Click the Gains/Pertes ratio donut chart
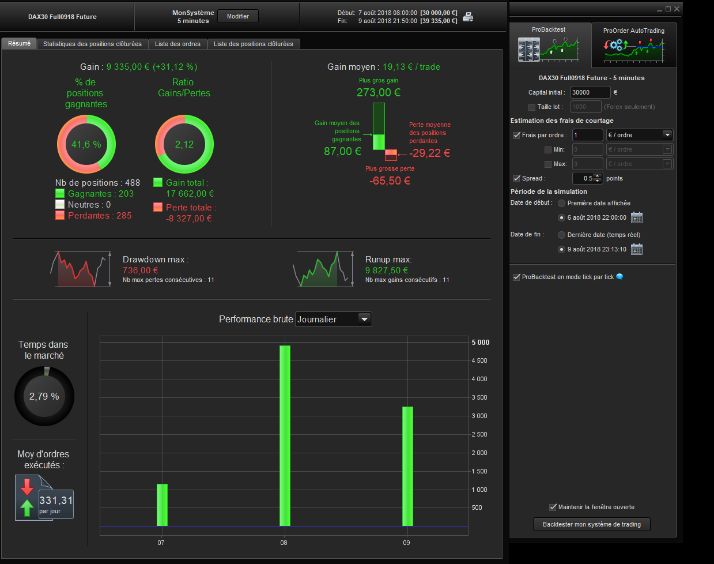 184,144
